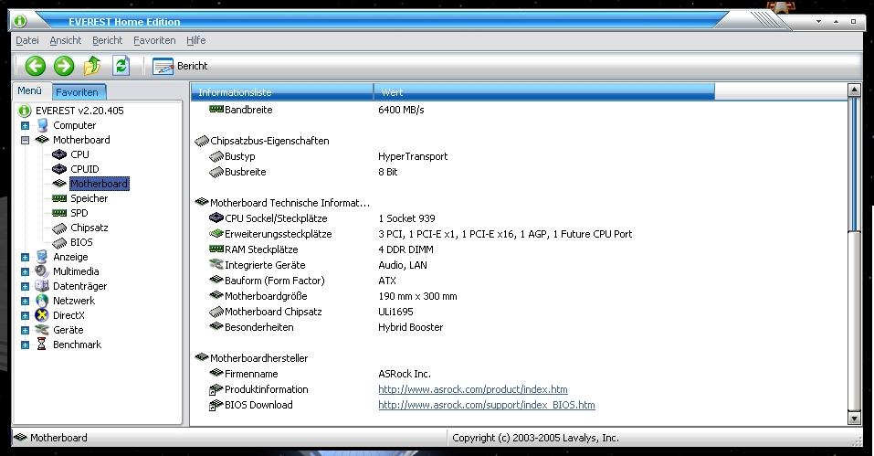Select CPUID in the tree

pos(86,169)
